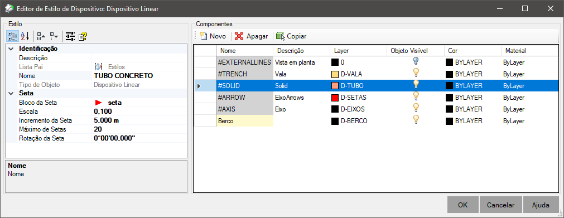Edit the Descrição property field
Image resolution: width=564 pixels, height=218 pixels.
[x=139, y=57]
